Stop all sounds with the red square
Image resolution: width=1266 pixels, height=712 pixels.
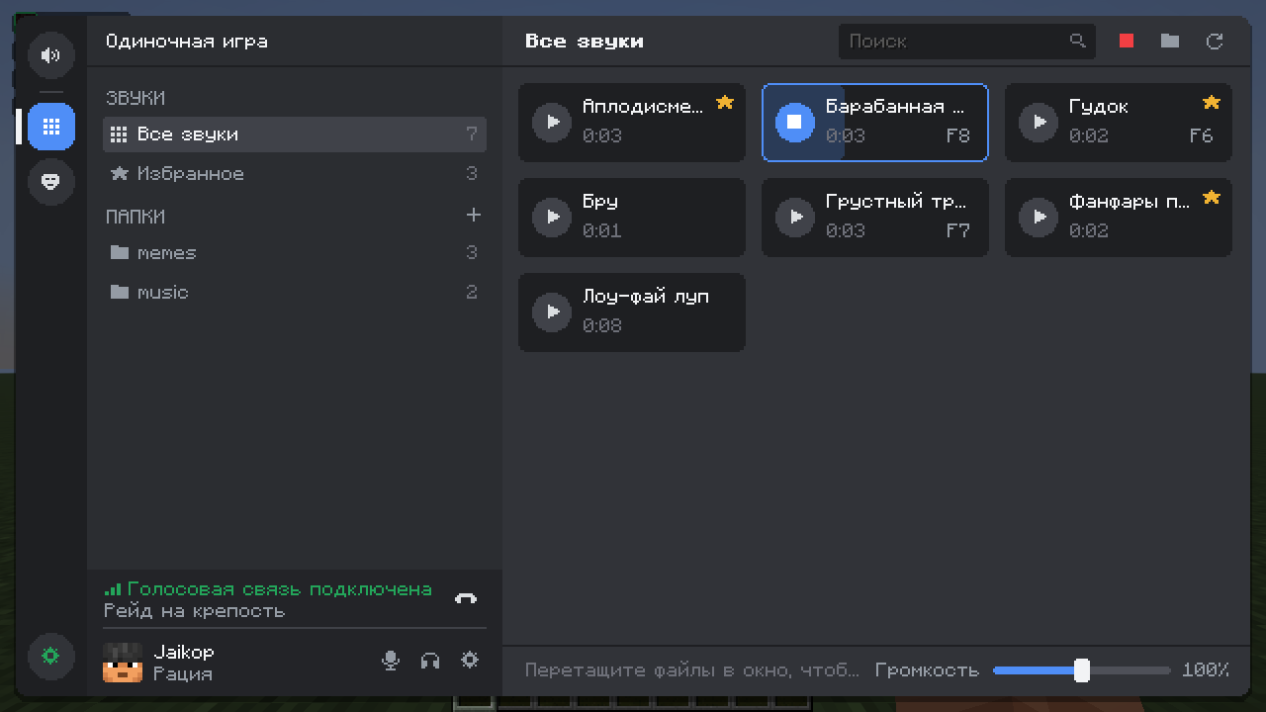click(x=1126, y=41)
